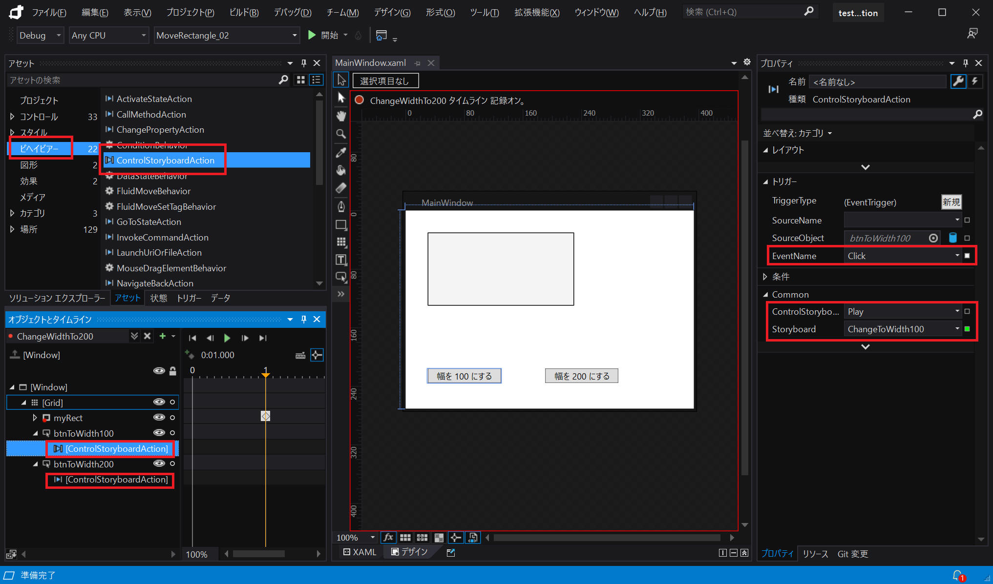The width and height of the screenshot is (993, 584).
Task: Pick SourceObject with artboard target icon
Action: pyautogui.click(x=933, y=238)
